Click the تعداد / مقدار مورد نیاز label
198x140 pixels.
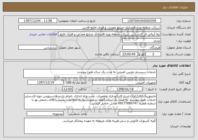[176, 114]
